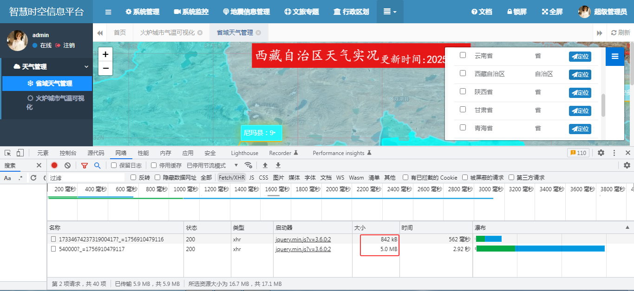Check the 陕西省 row checkbox
Viewport: 634px width, 291px height.
(463, 91)
